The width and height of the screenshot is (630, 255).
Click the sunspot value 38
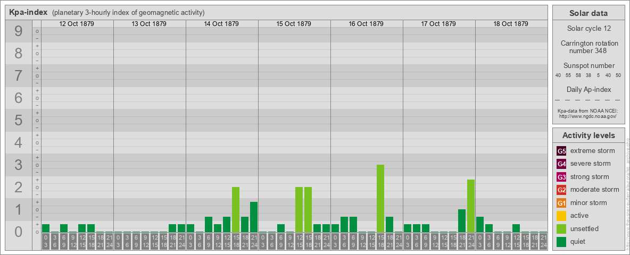pos(588,75)
